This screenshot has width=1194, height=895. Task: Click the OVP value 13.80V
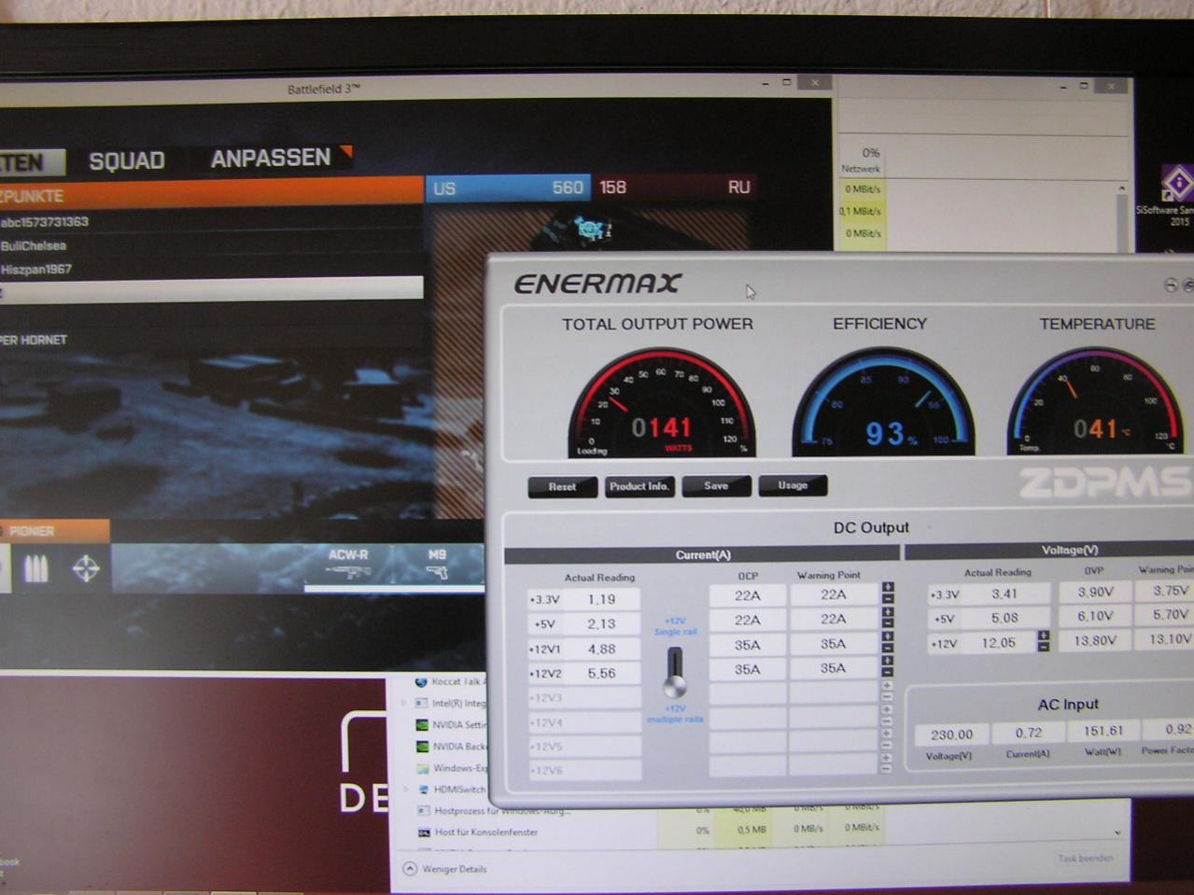[1094, 640]
